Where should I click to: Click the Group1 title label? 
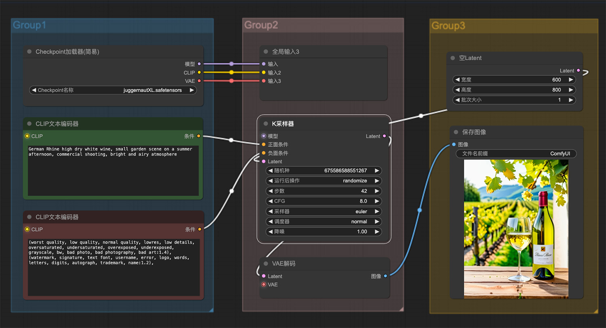(x=29, y=25)
